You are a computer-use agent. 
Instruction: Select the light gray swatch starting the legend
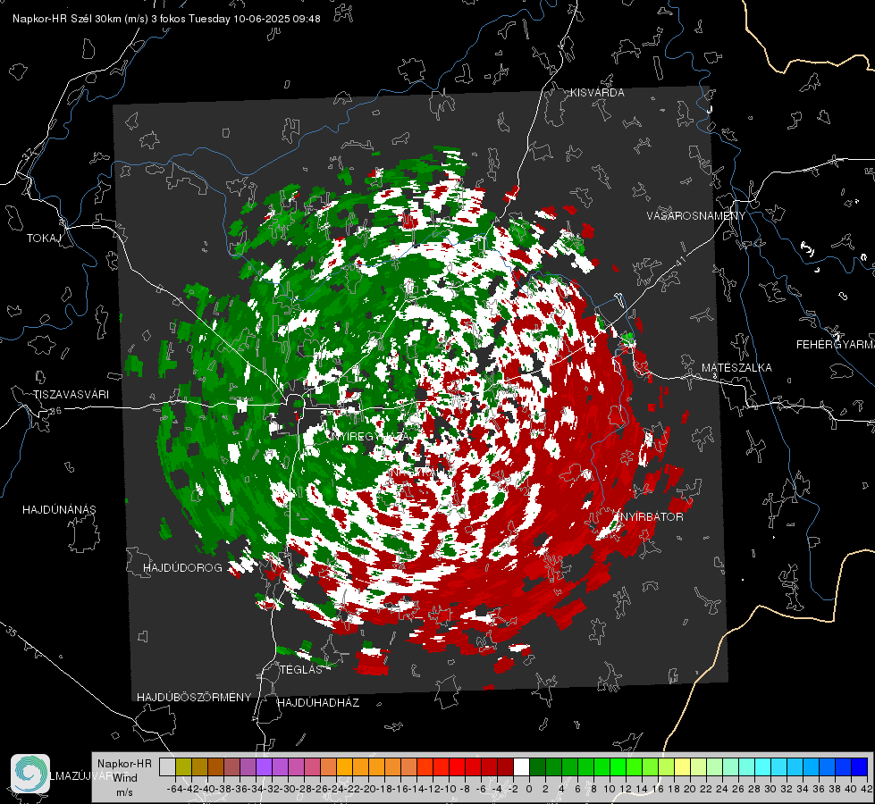click(x=167, y=766)
